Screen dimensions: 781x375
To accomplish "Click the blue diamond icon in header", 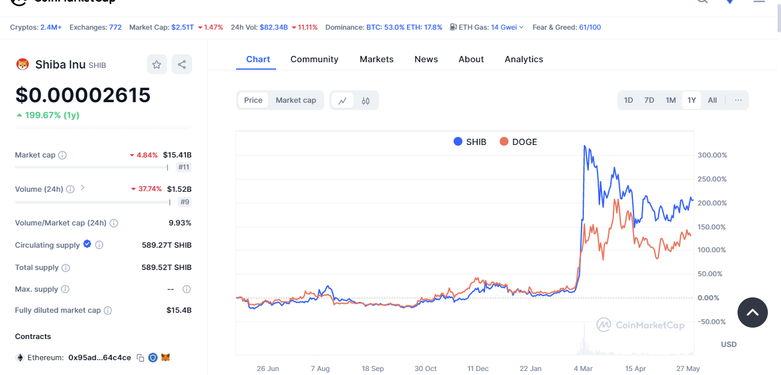I will tap(730, 1).
